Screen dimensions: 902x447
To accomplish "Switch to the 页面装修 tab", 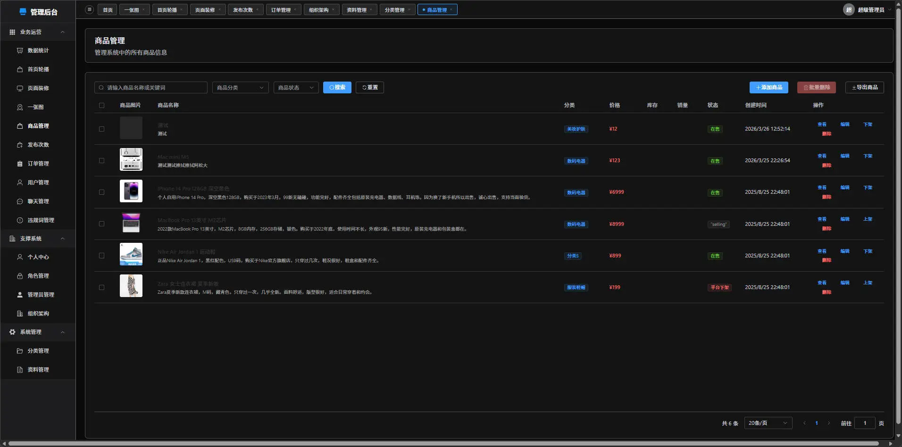I will point(205,10).
